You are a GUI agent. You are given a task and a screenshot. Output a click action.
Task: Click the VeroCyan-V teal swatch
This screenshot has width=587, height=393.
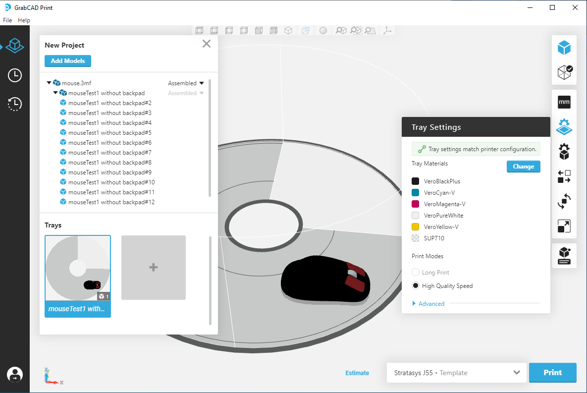415,193
